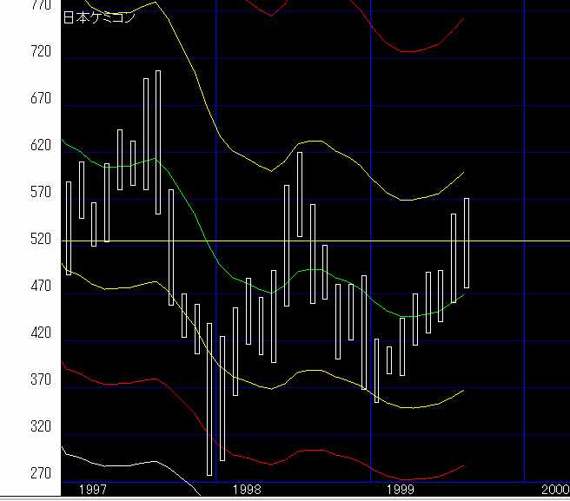Click the 470 price axis label
The width and height of the screenshot is (570, 501).
click(x=40, y=287)
